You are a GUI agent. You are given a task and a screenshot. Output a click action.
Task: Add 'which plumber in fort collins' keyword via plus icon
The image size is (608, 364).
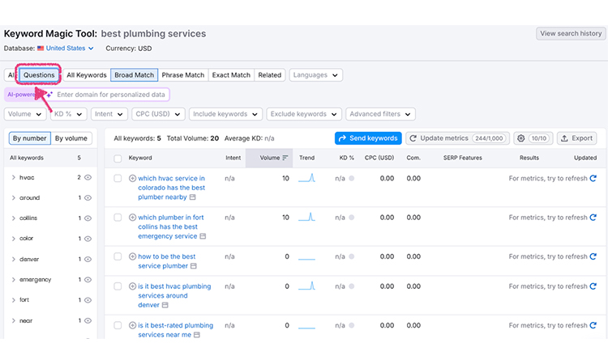(x=132, y=218)
